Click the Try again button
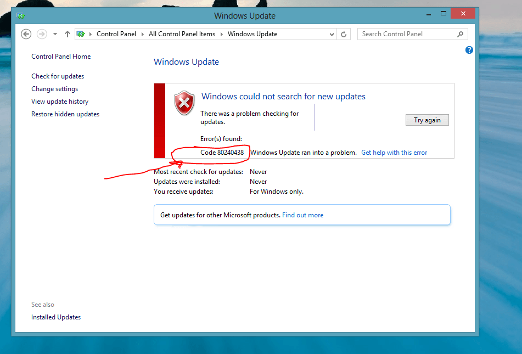Screen dimensions: 522x354 point(427,120)
